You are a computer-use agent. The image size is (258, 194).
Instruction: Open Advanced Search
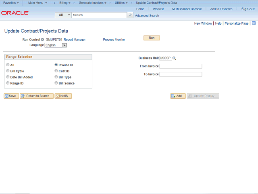147,15
